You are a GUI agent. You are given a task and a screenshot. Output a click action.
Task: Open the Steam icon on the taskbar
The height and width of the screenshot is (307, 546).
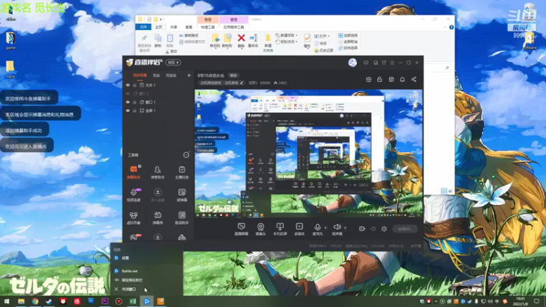(48, 301)
